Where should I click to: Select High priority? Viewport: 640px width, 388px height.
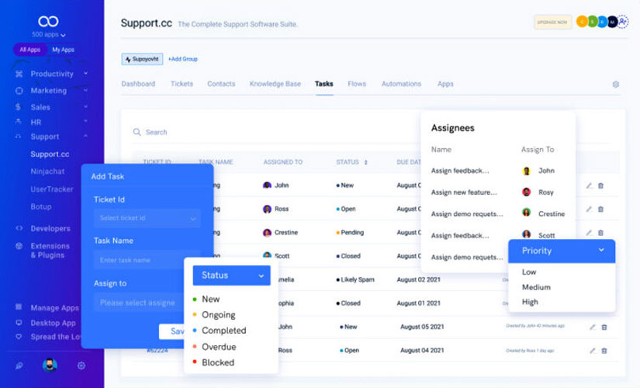coord(530,302)
